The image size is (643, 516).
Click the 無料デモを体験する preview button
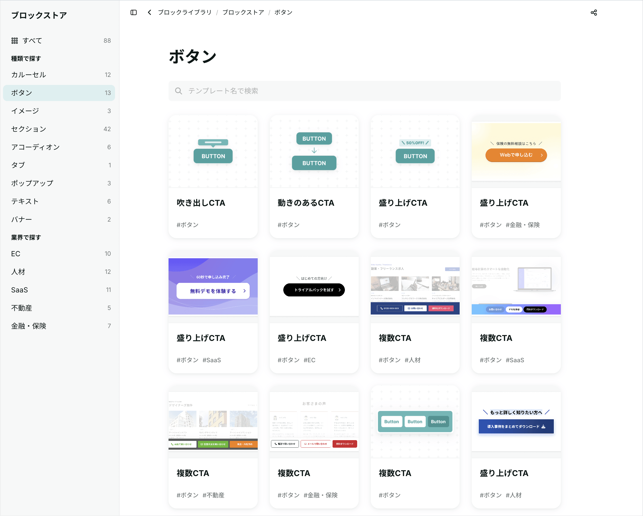tap(213, 291)
